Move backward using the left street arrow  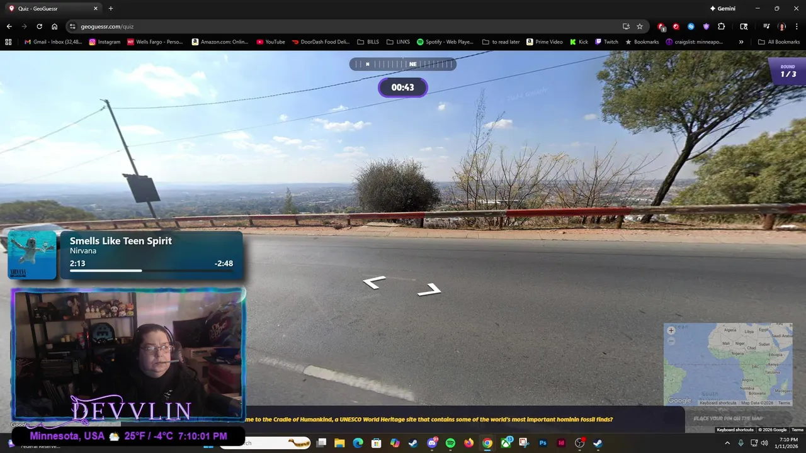point(374,282)
